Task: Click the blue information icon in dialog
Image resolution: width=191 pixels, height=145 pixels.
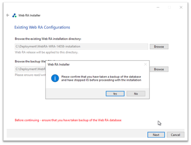Action: 55,78
